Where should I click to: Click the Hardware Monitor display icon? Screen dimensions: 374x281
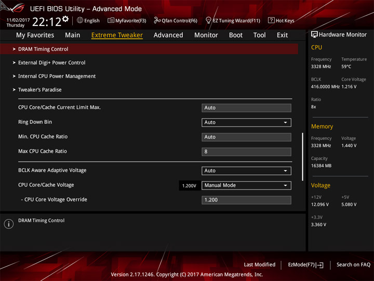314,35
